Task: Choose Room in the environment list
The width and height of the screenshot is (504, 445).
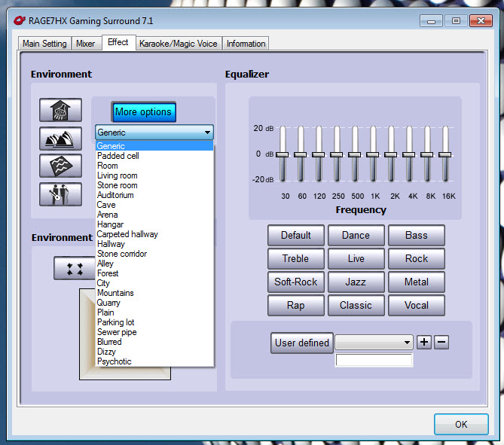Action: pos(154,166)
